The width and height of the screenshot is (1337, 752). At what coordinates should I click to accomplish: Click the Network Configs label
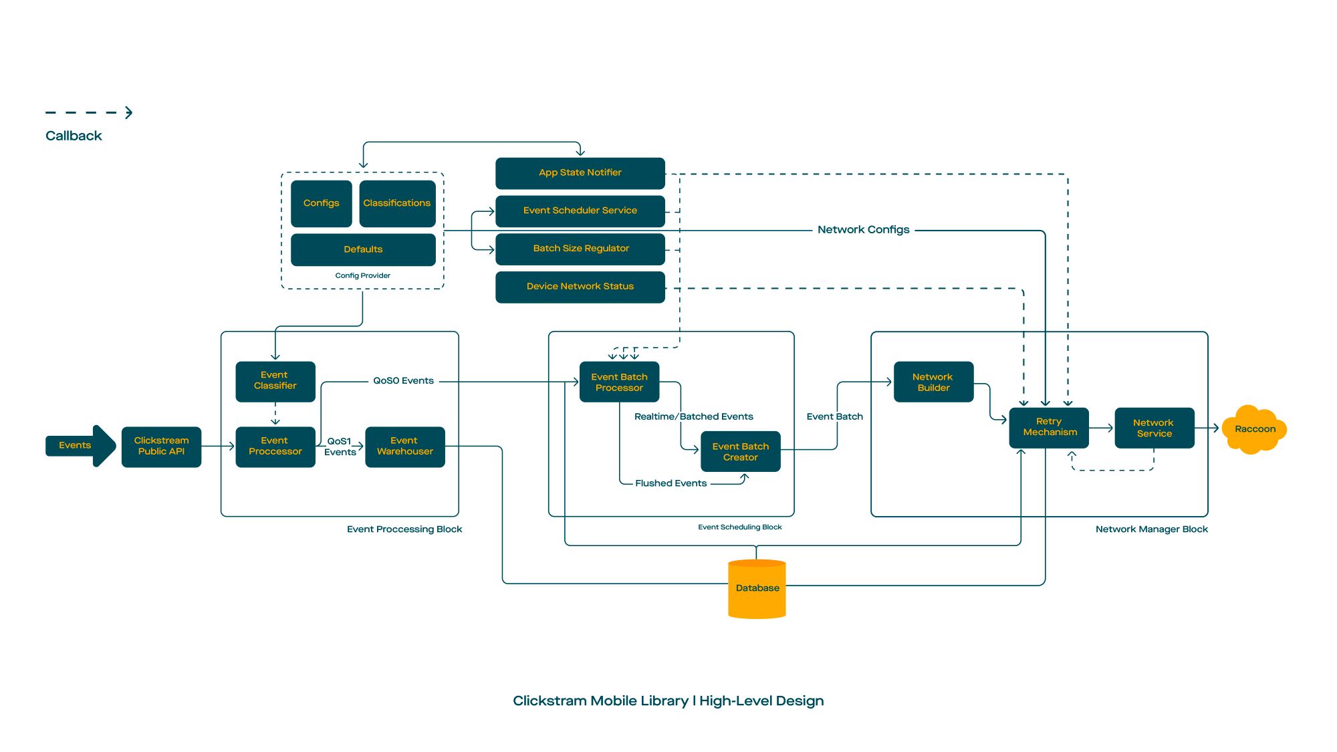863,230
